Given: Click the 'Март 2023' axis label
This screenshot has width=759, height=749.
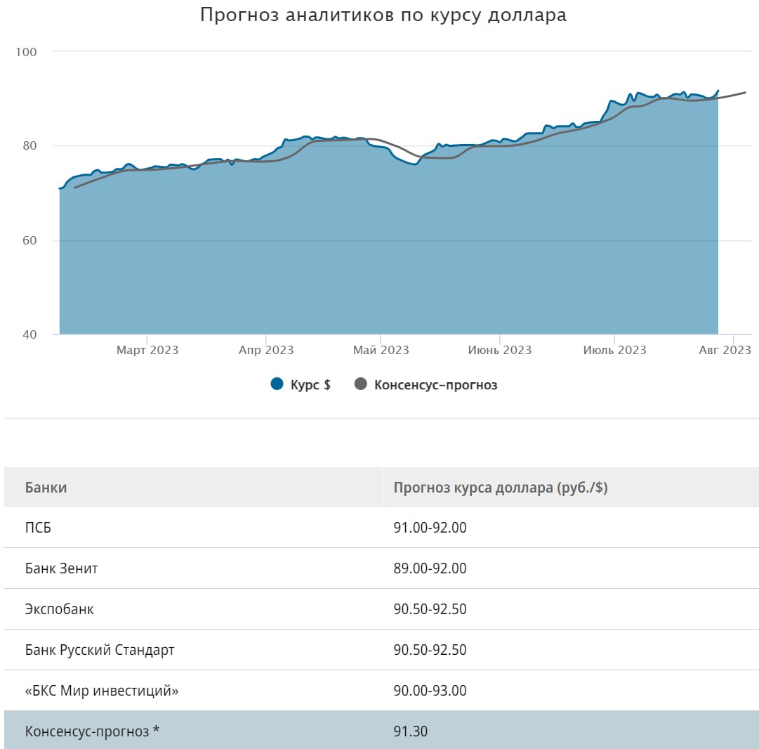Looking at the screenshot, I should click(147, 350).
